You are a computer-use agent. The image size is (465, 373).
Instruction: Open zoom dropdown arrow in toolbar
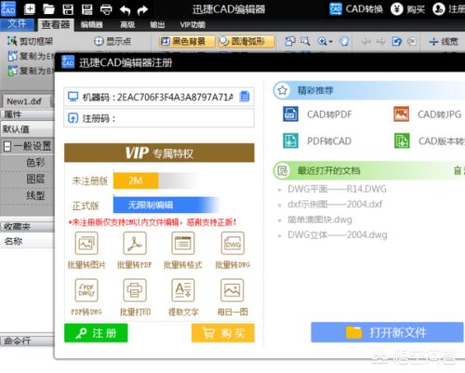[331, 42]
